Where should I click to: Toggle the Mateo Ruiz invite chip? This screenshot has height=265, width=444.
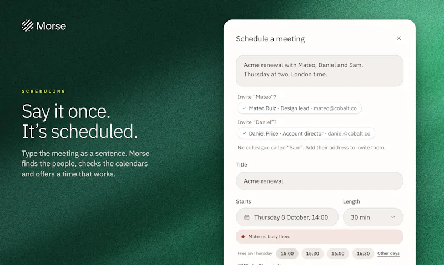point(300,108)
